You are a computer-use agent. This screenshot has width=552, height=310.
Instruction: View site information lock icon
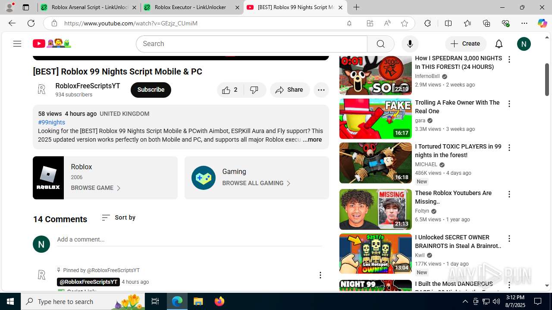coord(54,23)
